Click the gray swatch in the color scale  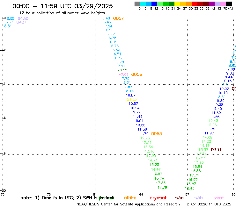(x=137, y=4)
